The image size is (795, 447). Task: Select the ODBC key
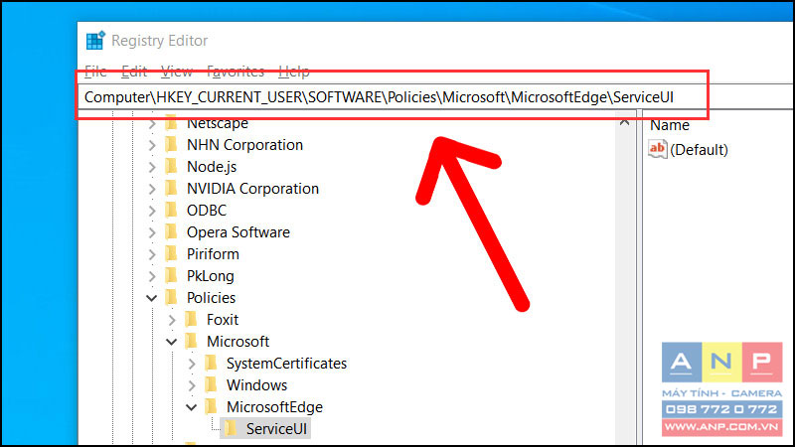[x=207, y=211]
